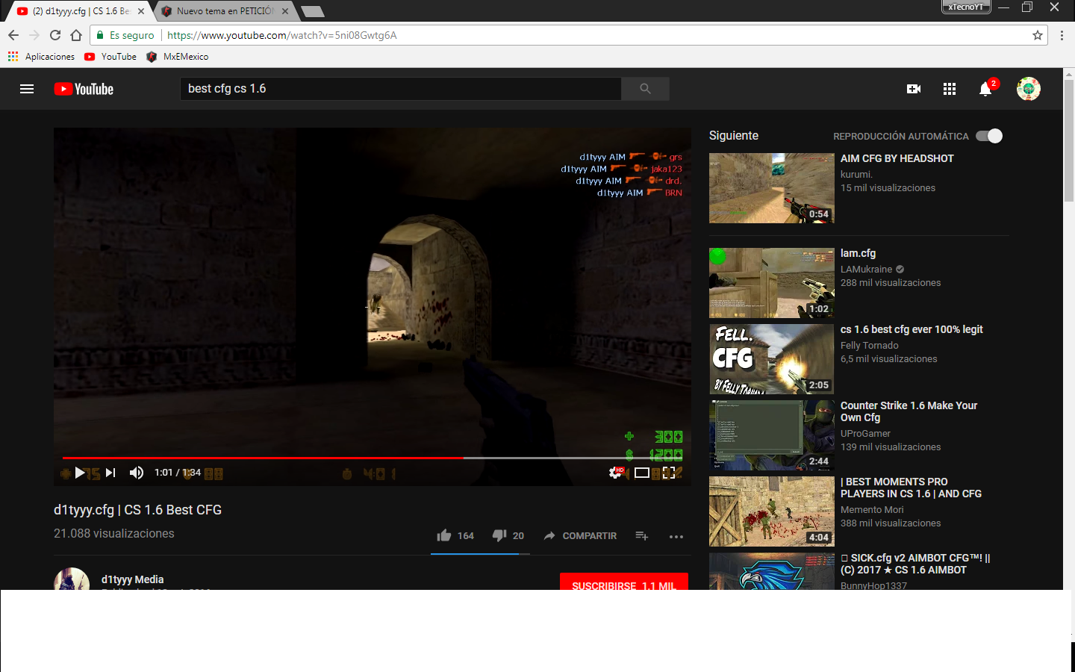Open a new browser tab
1075x672 pixels.
coord(312,11)
